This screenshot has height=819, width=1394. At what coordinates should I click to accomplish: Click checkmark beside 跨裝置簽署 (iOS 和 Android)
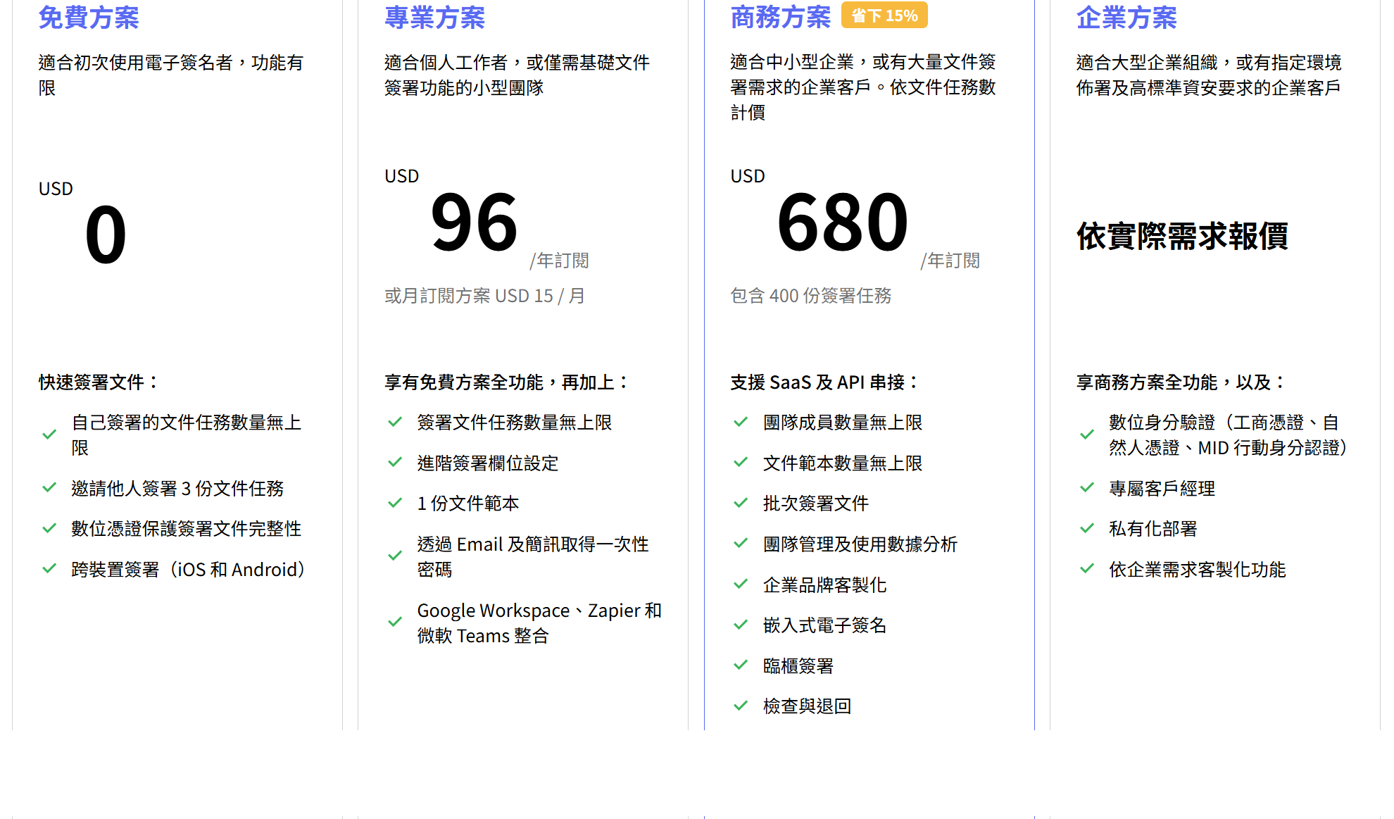point(49,568)
